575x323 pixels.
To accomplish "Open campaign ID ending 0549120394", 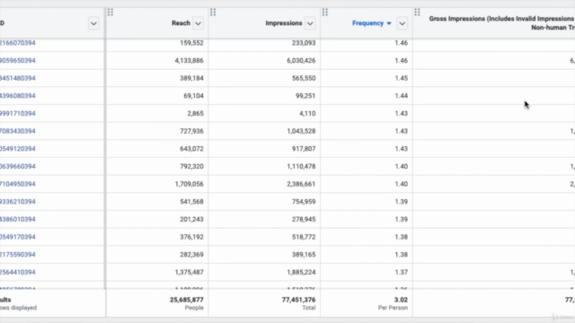I will click(18, 149).
